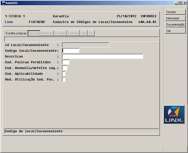Click the empty message bar below the menu

click(x=81, y=39)
